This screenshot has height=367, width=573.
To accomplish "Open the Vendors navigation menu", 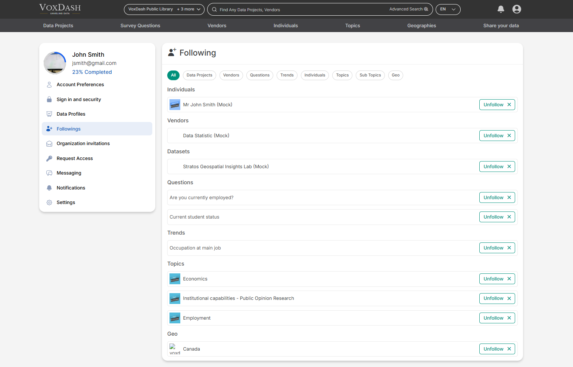I will coord(217,26).
